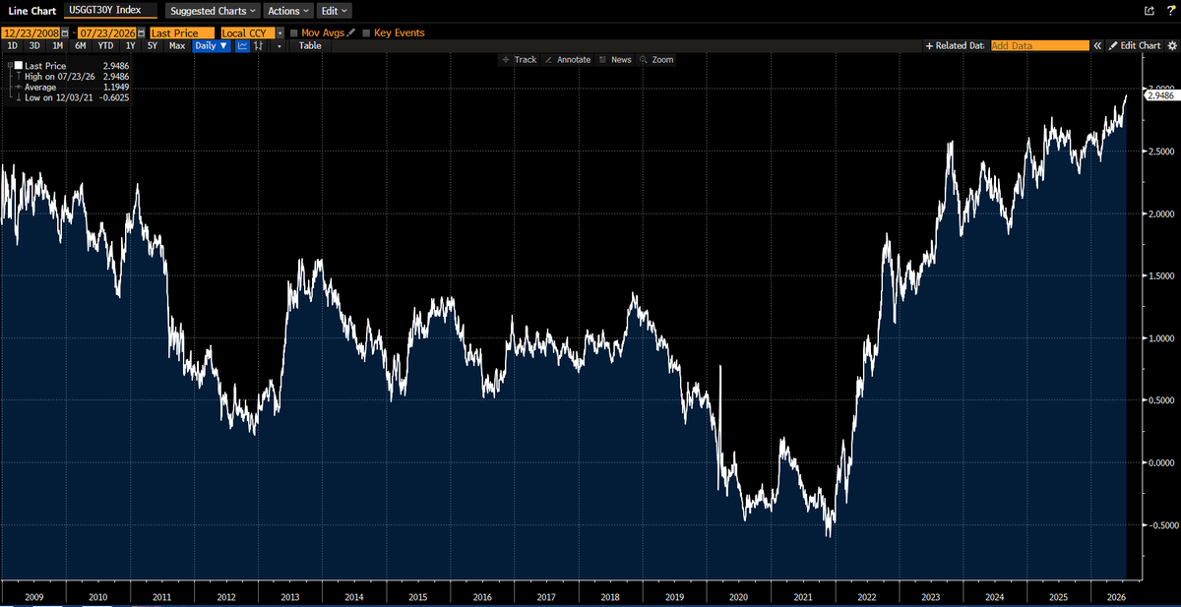Click the legend collapse icon beside Last Price
Viewport: 1181px width, 607px height.
pyautogui.click(x=9, y=65)
